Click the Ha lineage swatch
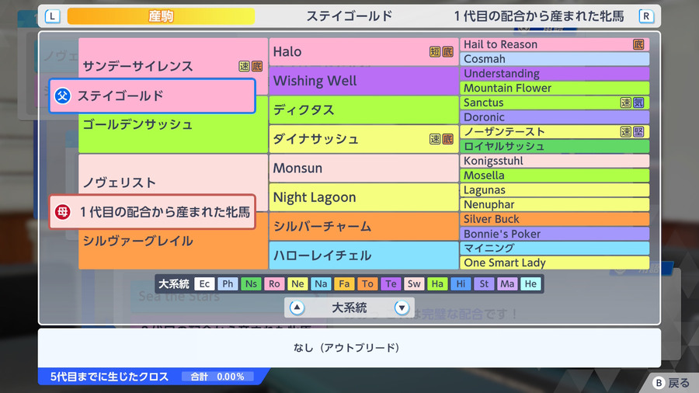This screenshot has height=393, width=699. [437, 283]
